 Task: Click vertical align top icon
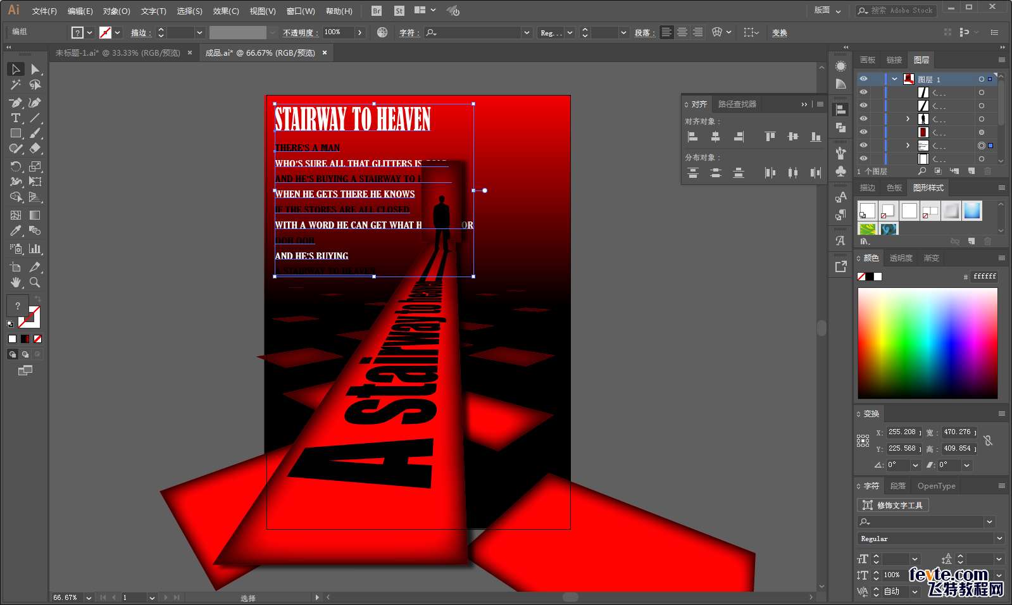770,137
